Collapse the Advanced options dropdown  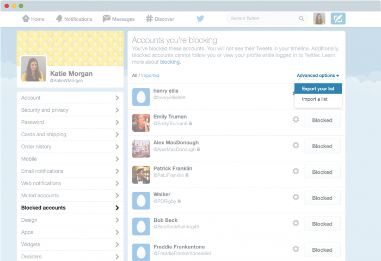click(x=318, y=75)
